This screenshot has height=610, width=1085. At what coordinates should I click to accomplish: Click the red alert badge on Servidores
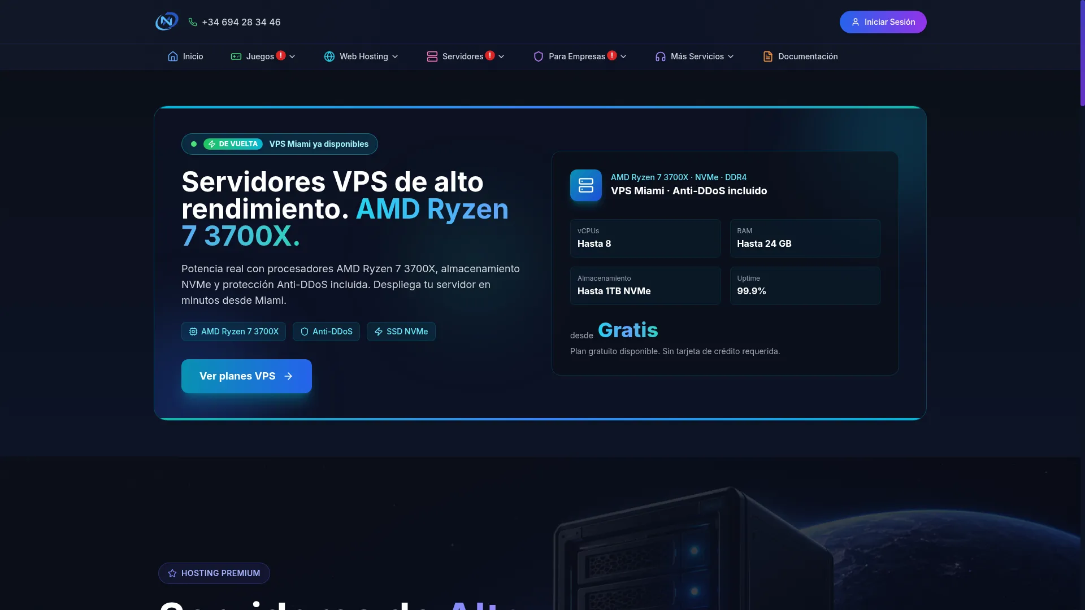click(490, 55)
